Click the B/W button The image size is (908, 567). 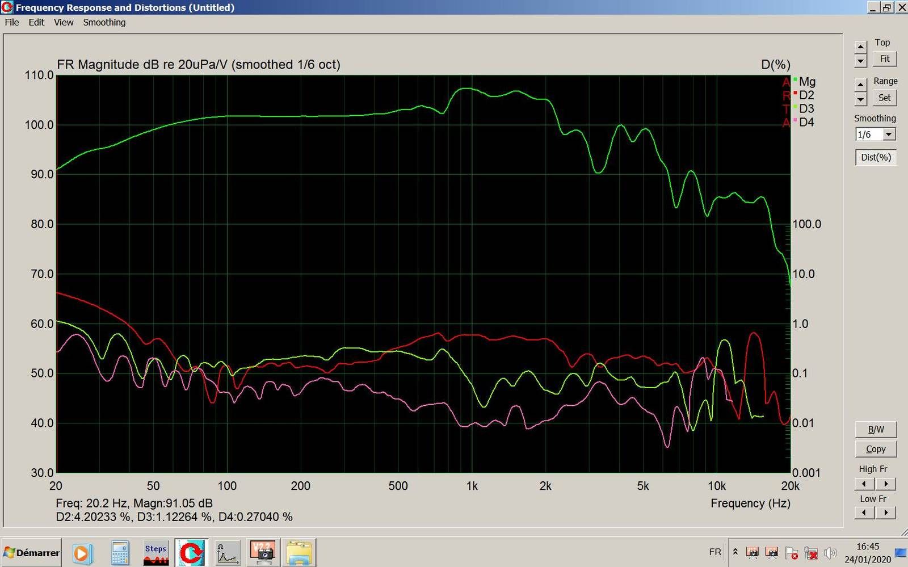(x=876, y=430)
